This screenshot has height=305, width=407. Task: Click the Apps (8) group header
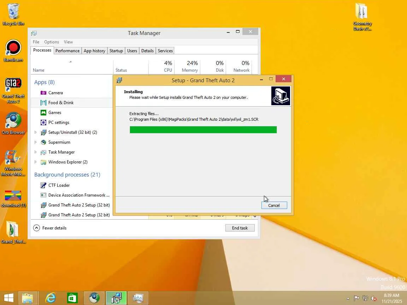45,82
